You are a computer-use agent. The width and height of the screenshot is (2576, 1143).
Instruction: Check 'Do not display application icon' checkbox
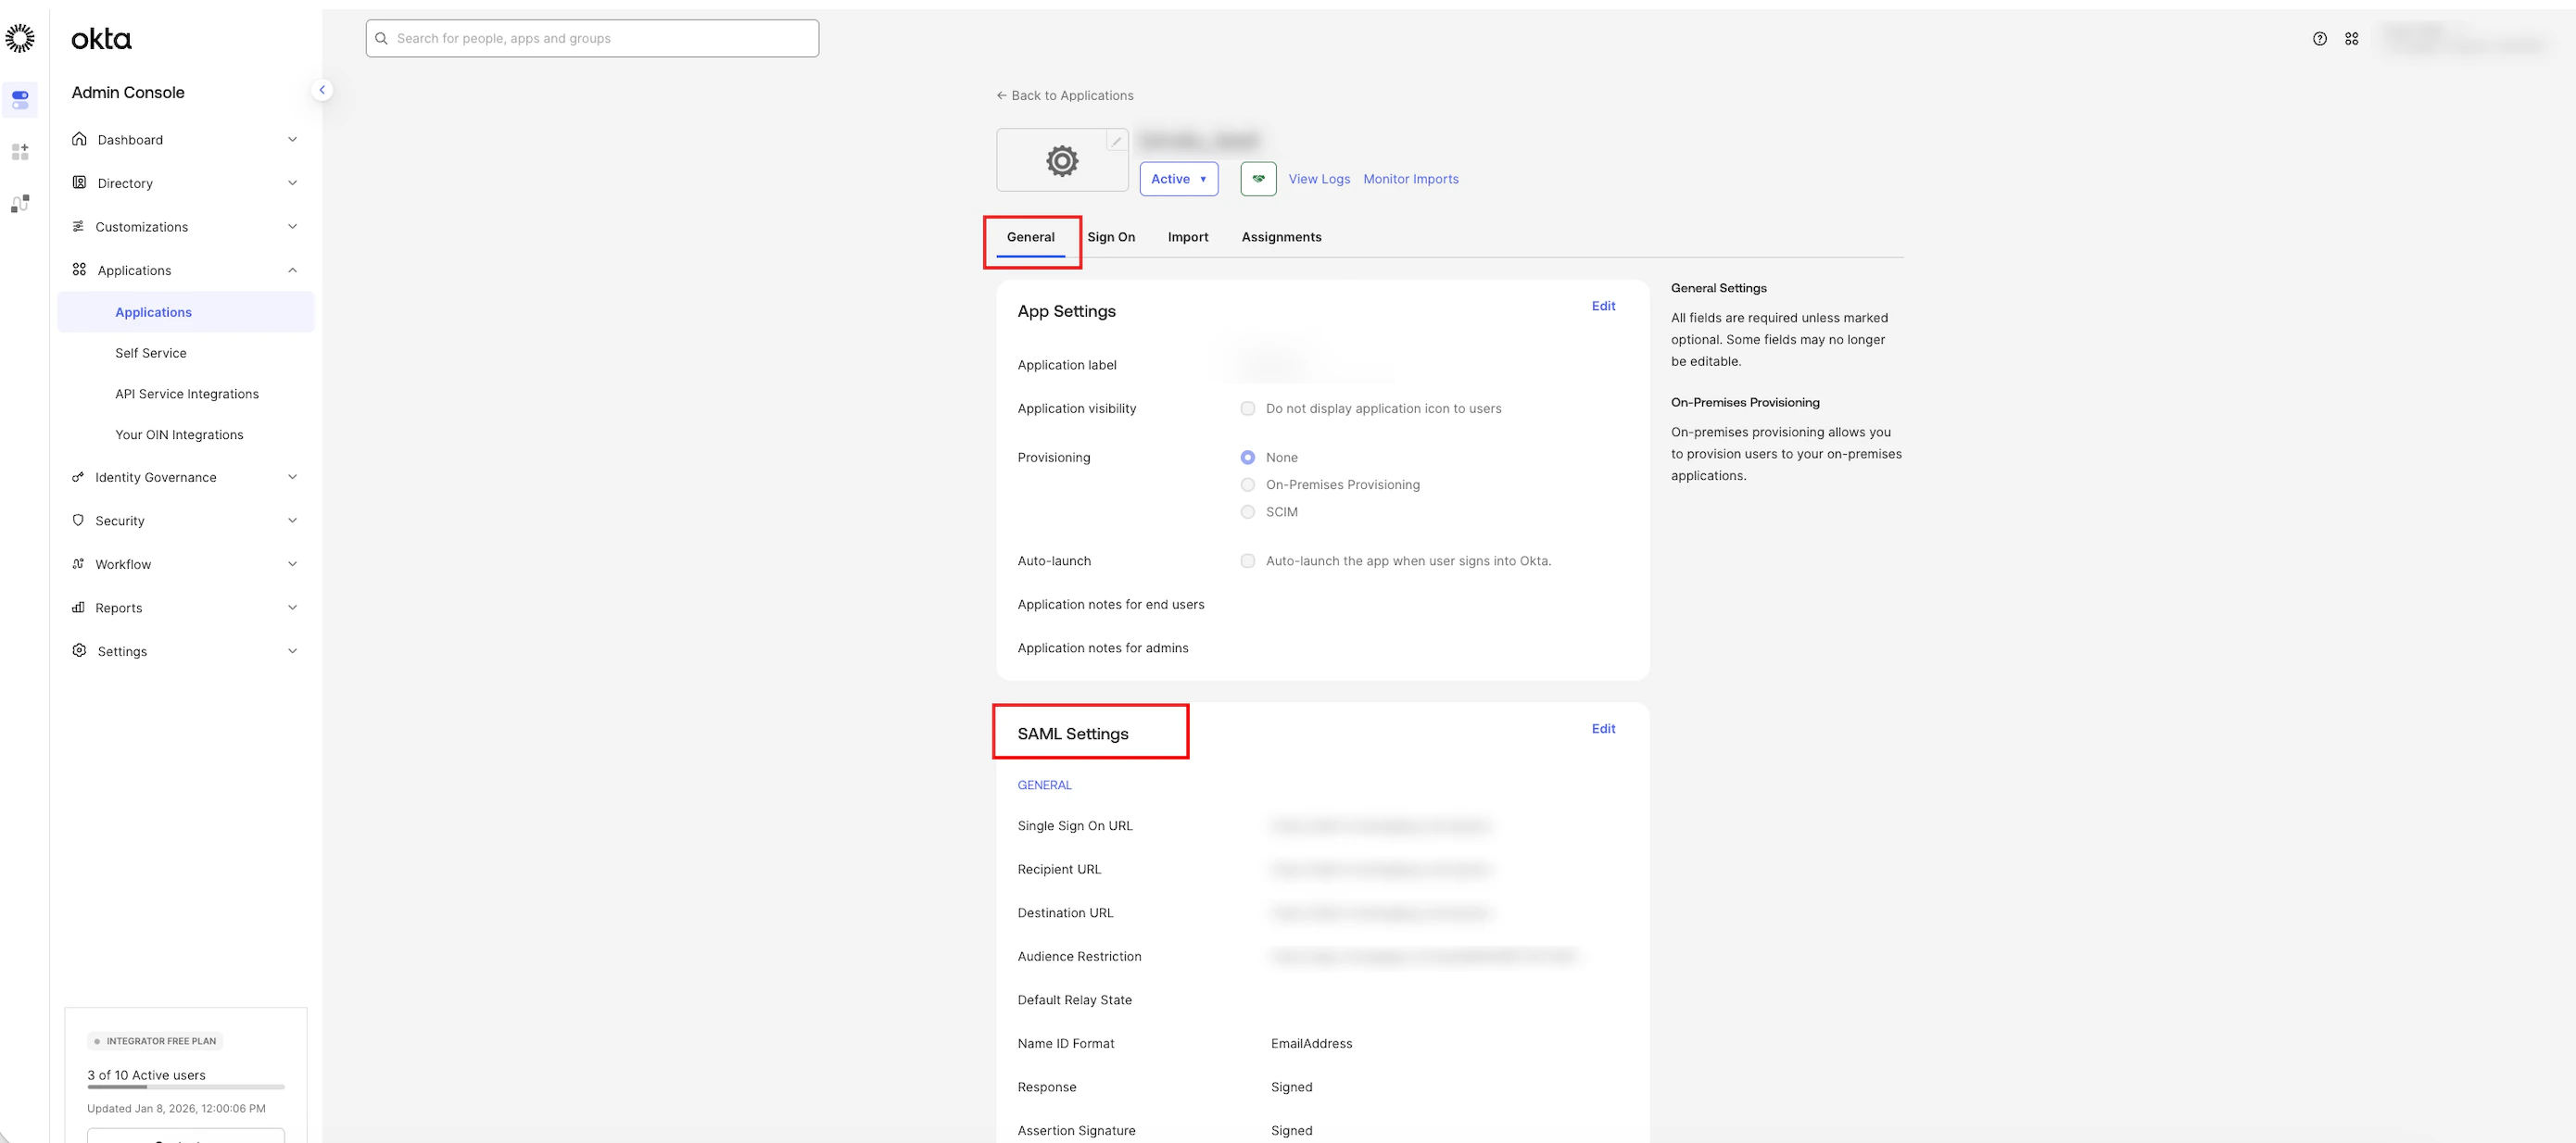(1247, 408)
